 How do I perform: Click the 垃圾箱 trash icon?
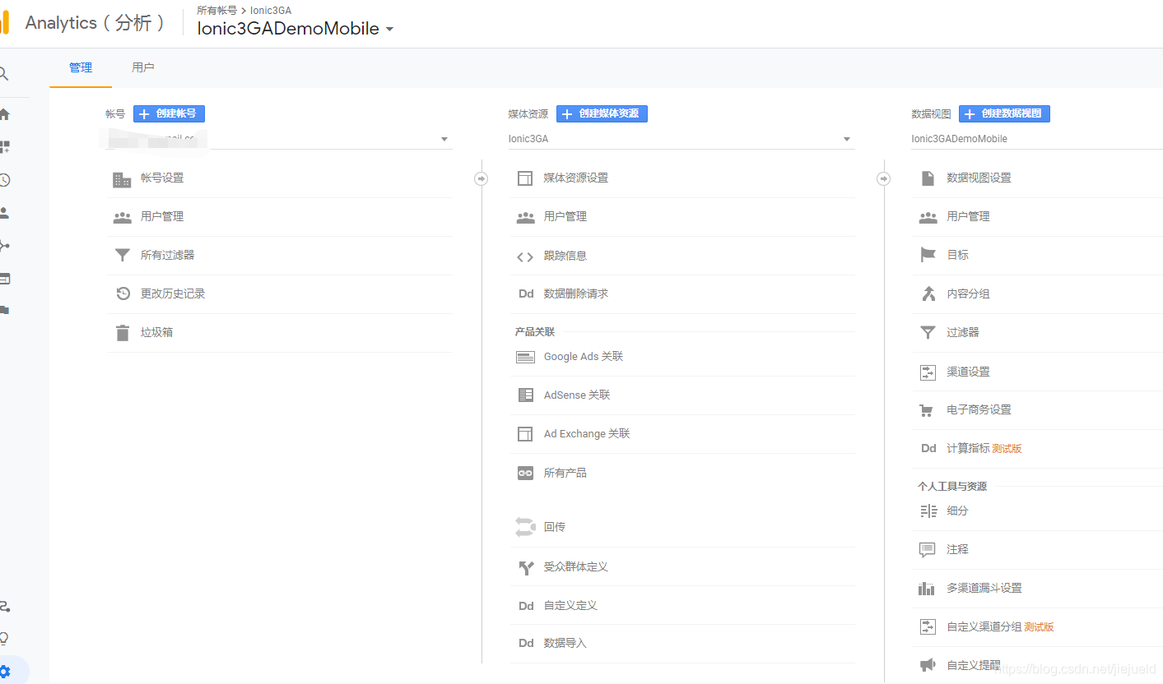pos(123,333)
